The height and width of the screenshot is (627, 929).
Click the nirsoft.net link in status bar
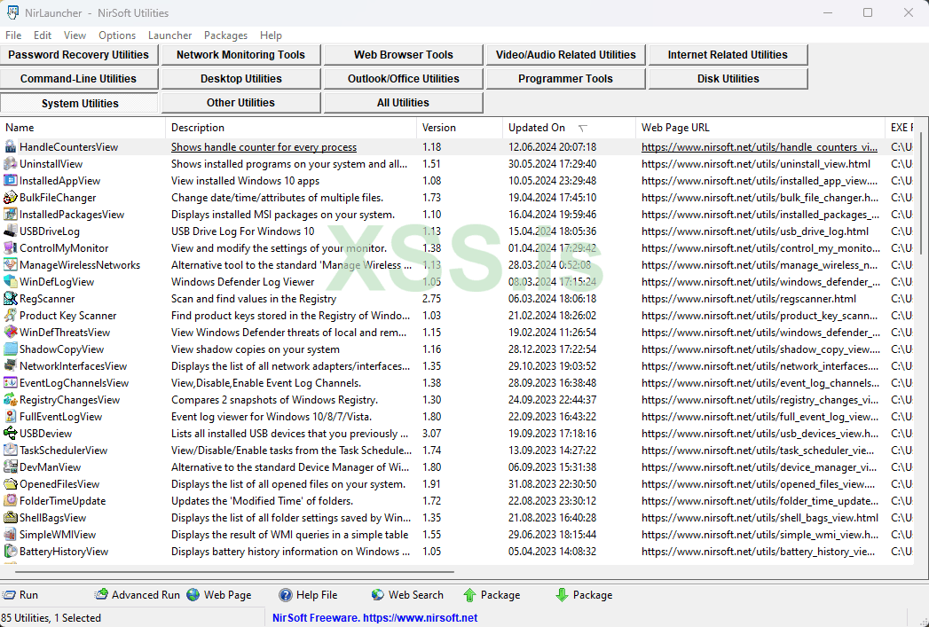pos(420,617)
